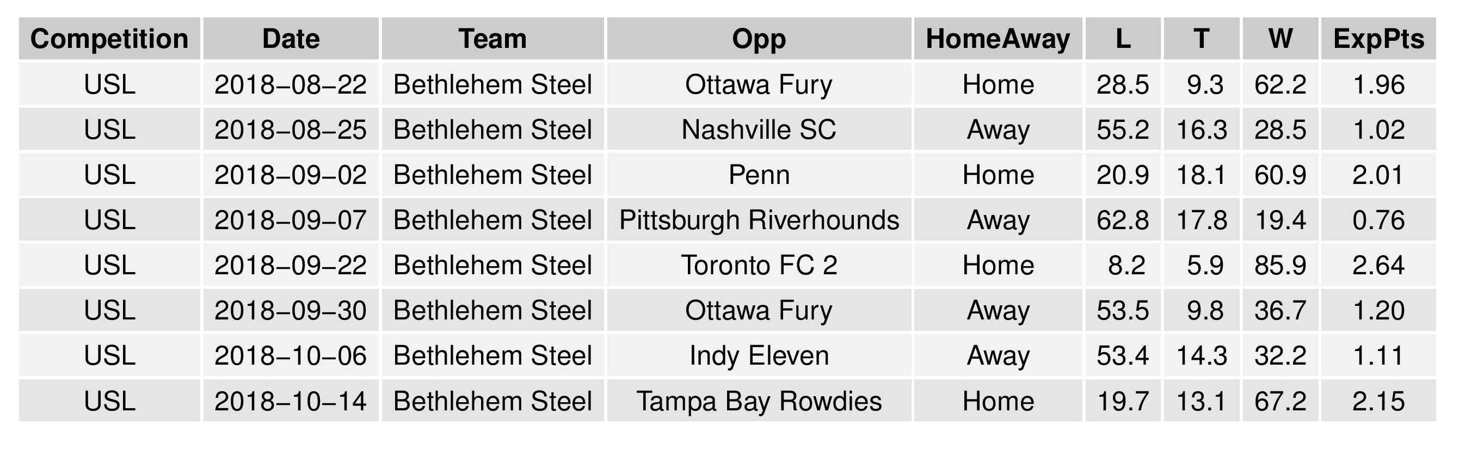Select the HomeAway column header
This screenshot has height=449, width=1459.
[x=998, y=39]
